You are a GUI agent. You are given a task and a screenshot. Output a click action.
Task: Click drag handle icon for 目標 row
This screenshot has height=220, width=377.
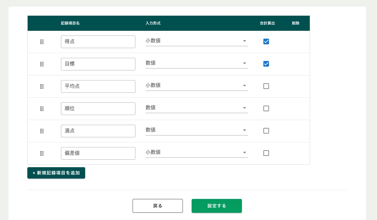point(42,64)
